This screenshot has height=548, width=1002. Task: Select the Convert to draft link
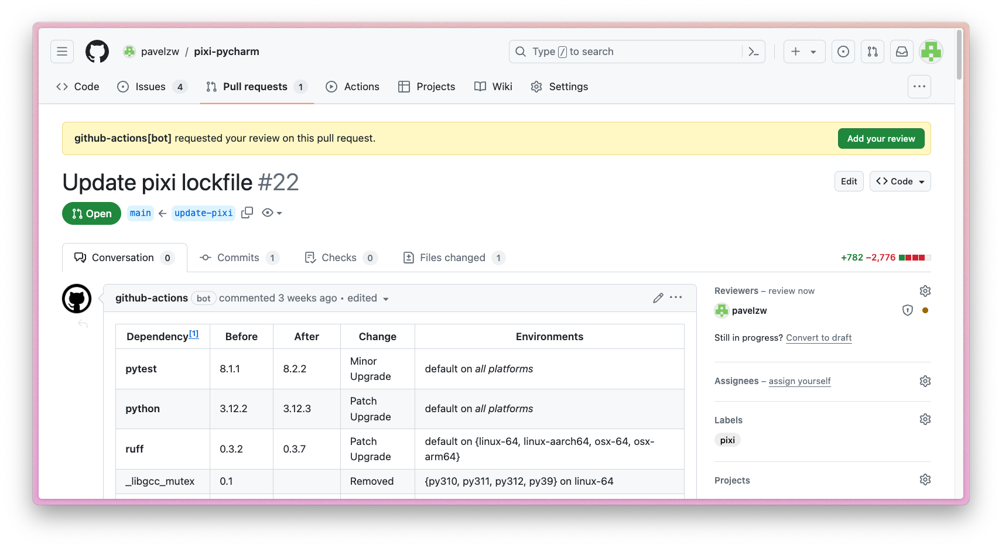click(818, 338)
